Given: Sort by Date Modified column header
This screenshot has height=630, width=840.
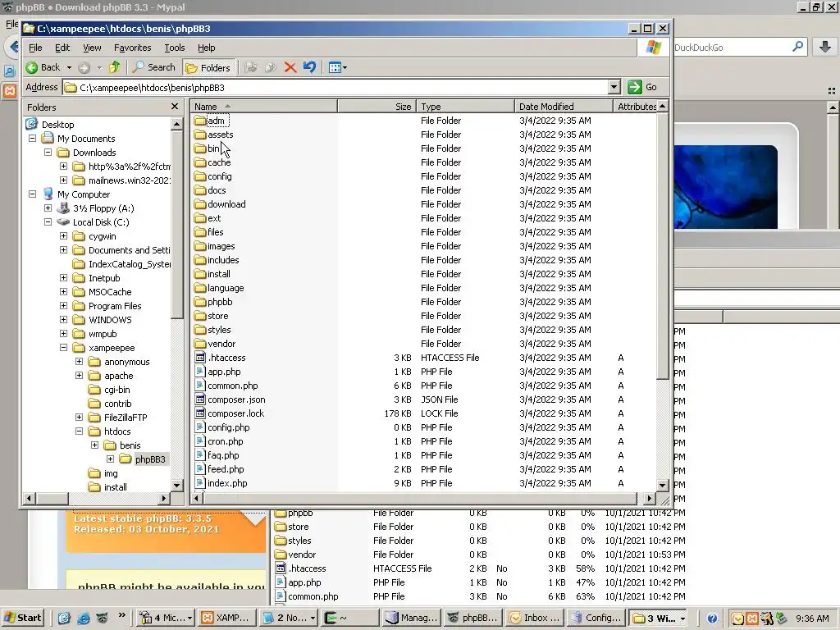Looking at the screenshot, I should point(564,107).
